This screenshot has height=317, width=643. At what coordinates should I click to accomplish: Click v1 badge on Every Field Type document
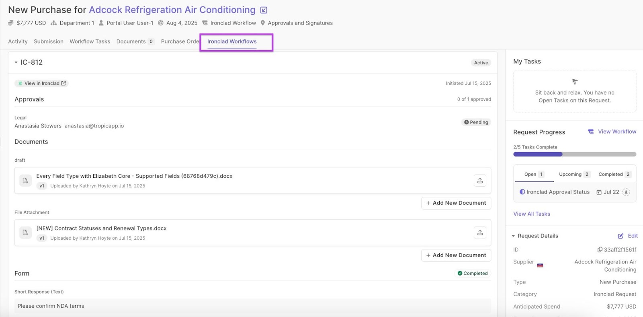(42, 186)
